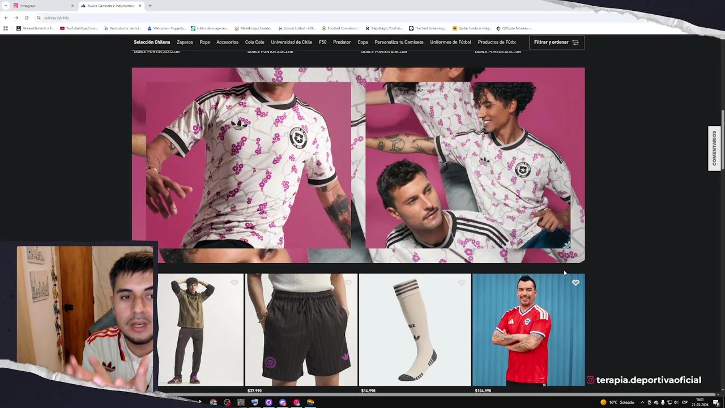
Task: Add the hoodie outfit to wishlist
Action: (x=234, y=282)
